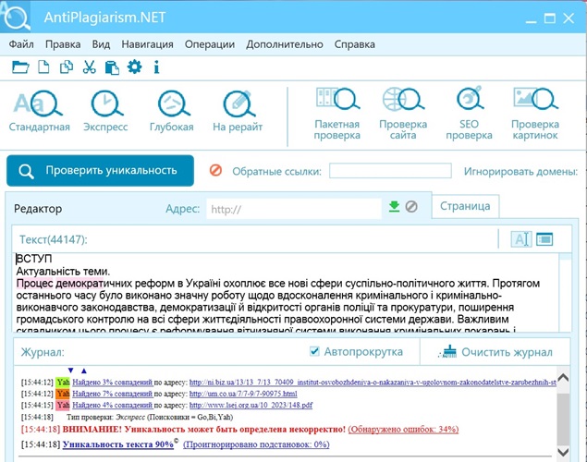Toggle the Автопрокрутка checkbox
The width and height of the screenshot is (587, 462).
314,351
